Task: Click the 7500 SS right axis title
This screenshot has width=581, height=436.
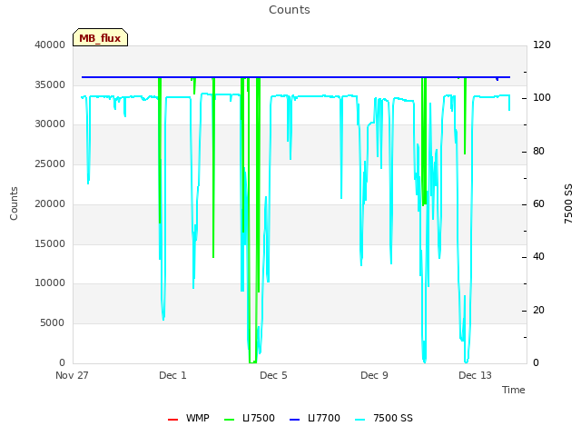Action: (568, 203)
